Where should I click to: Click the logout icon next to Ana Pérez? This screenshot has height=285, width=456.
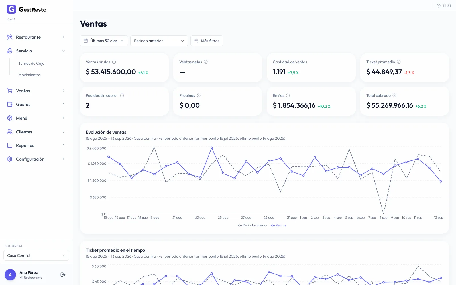coord(63,275)
